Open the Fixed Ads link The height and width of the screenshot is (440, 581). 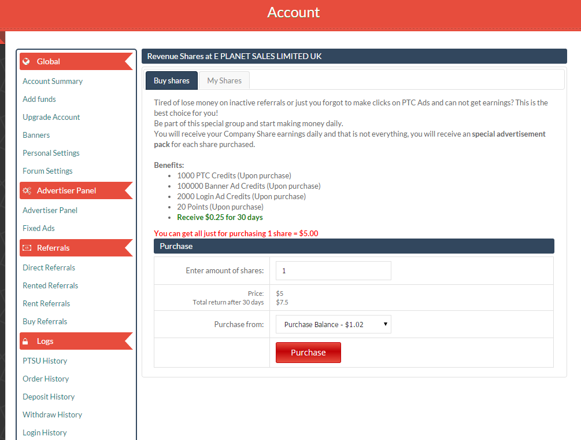(x=39, y=228)
